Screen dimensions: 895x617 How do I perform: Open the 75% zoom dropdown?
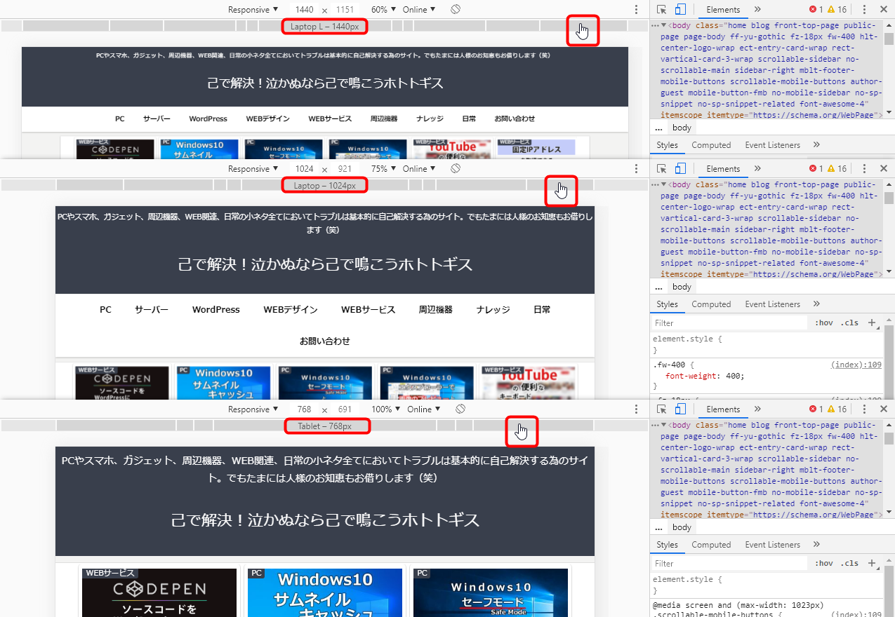[x=383, y=169]
